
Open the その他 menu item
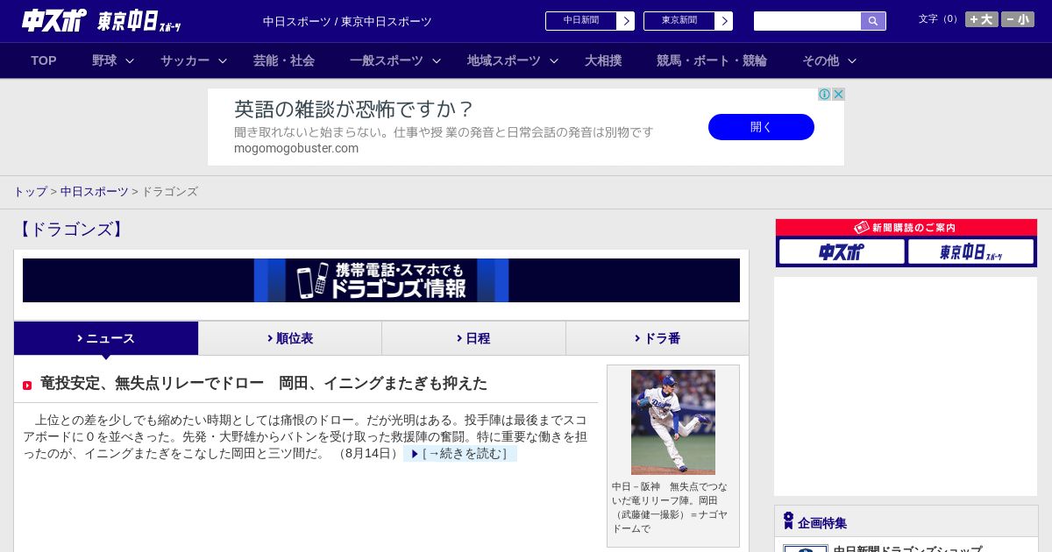(x=821, y=60)
